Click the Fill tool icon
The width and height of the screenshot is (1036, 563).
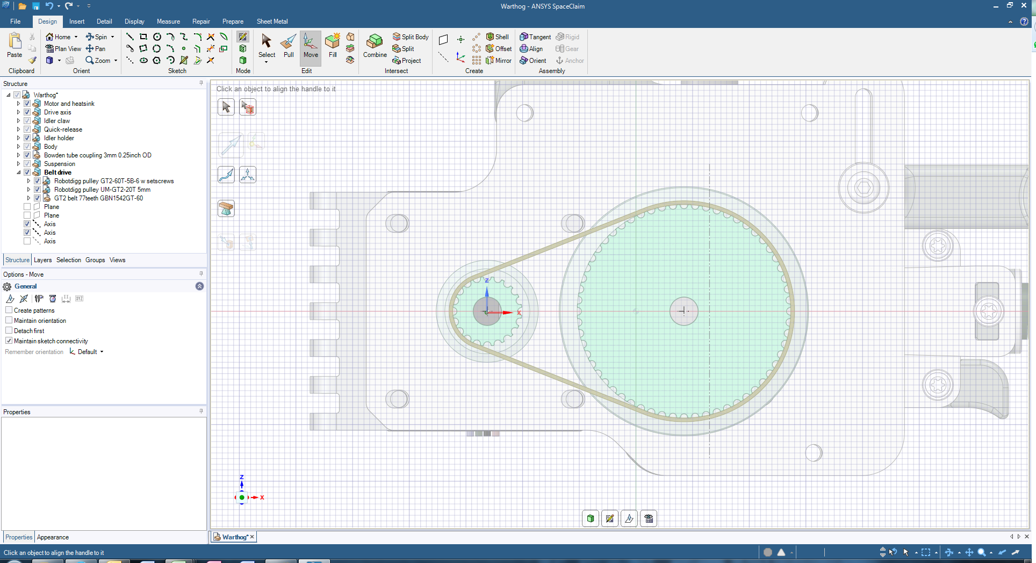pyautogui.click(x=333, y=46)
